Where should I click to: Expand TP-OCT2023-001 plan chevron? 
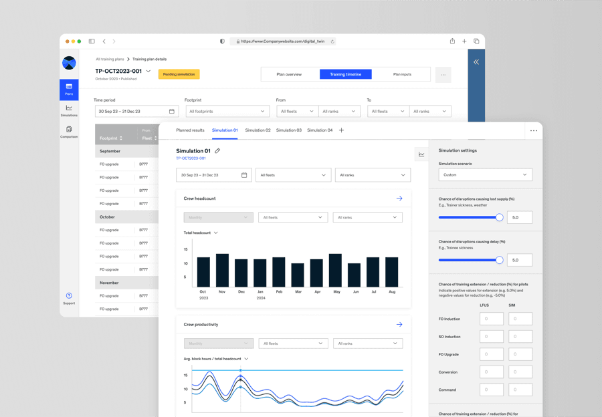[x=148, y=71]
